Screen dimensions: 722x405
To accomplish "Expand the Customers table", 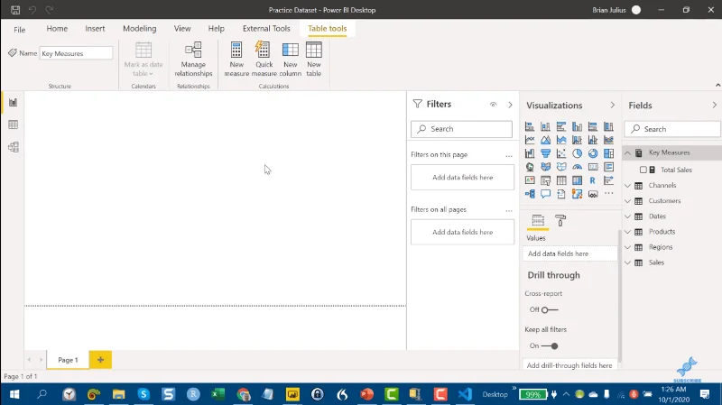I will 627,201.
